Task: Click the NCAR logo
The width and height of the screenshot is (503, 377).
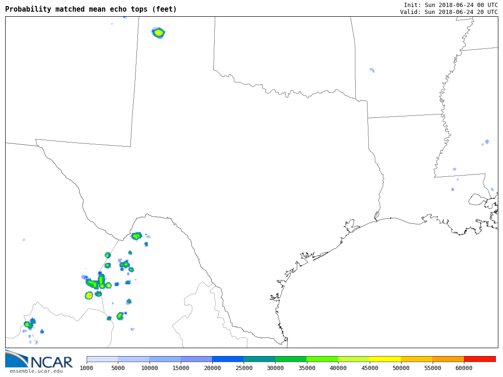Action: (39, 359)
